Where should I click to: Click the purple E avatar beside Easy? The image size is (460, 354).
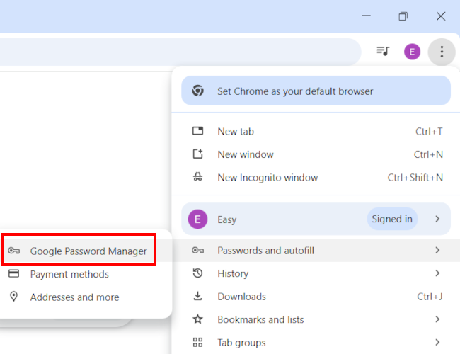point(197,219)
